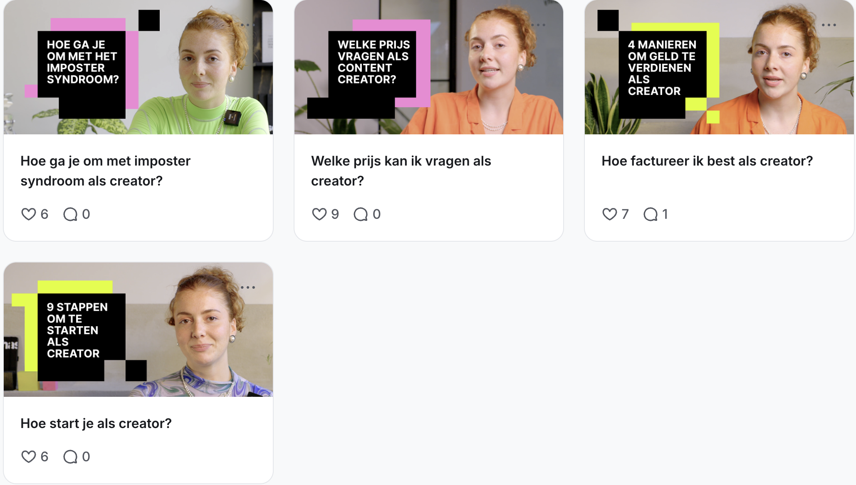The height and width of the screenshot is (485, 856).
Task: Open the '4 manieren om geld te verdienen' thumbnail
Action: 719,67
